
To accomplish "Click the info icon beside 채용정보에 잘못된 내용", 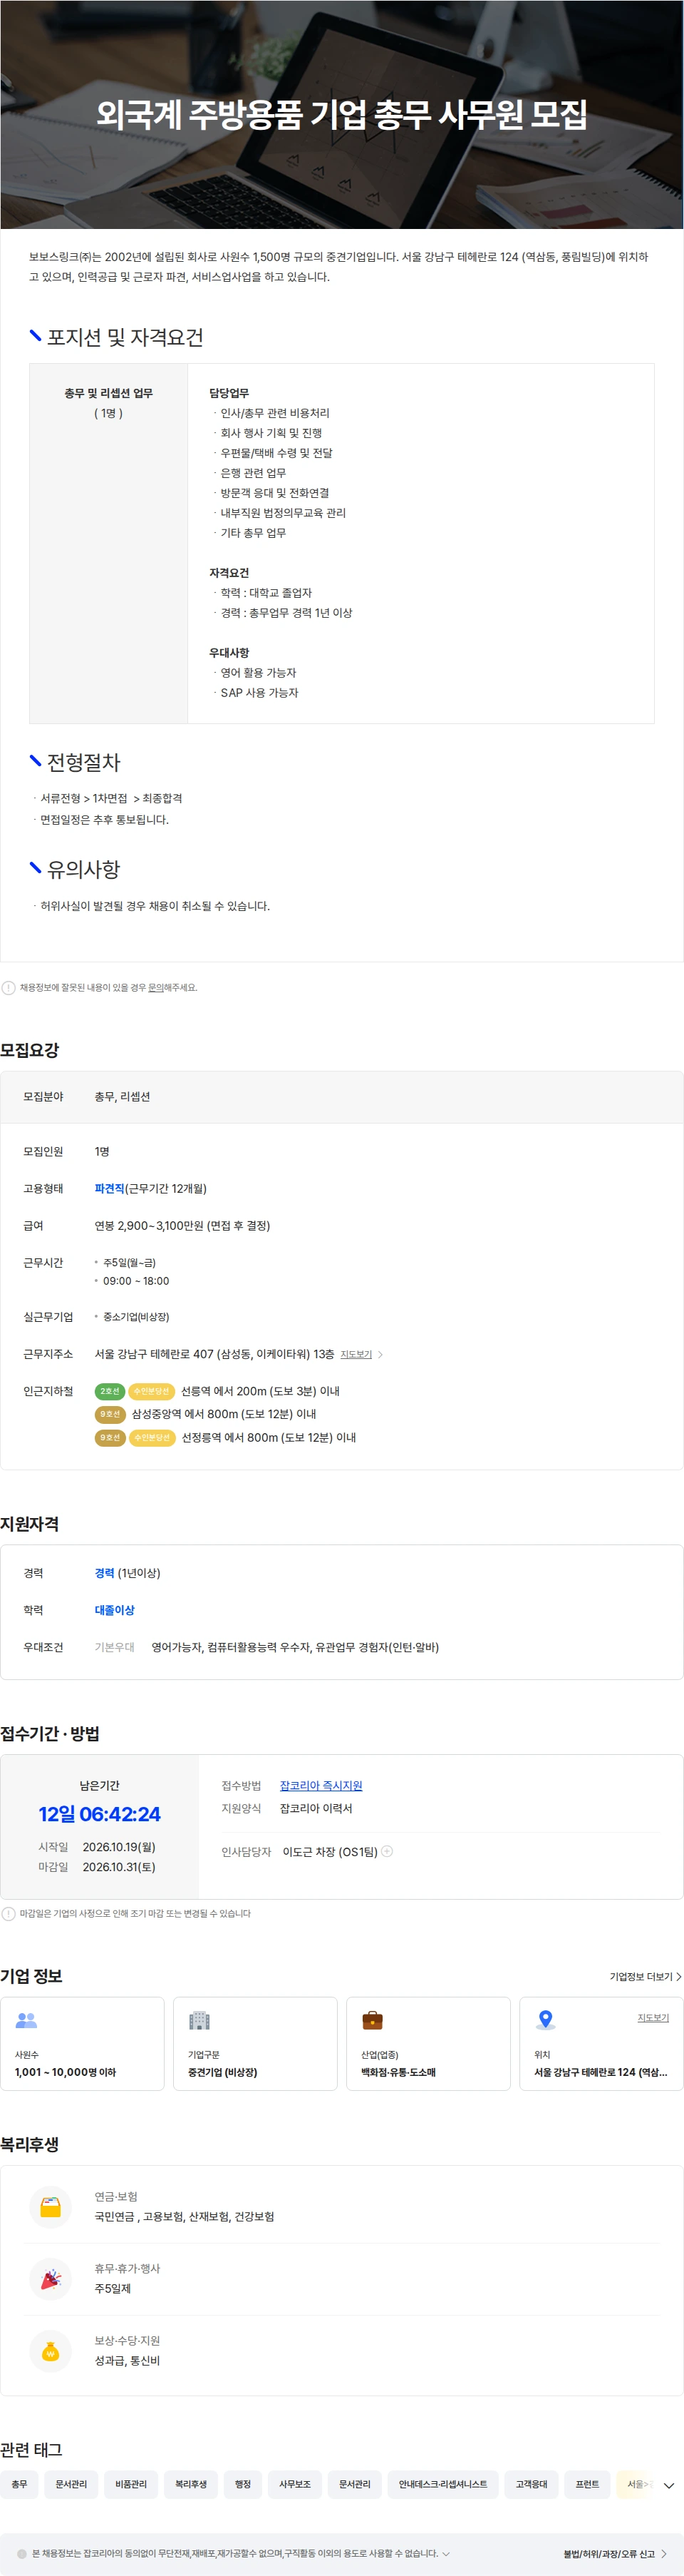I will [9, 987].
